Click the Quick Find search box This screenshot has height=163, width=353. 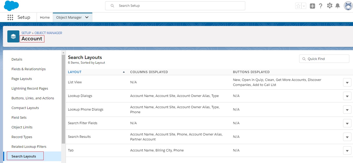pos(324,58)
